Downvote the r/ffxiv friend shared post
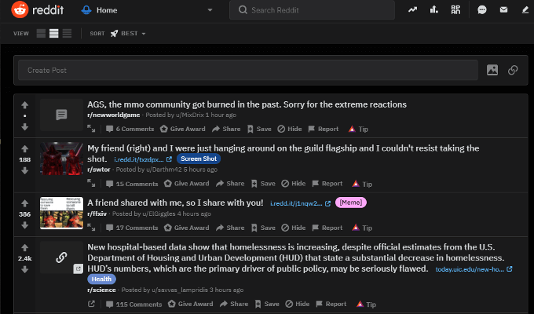 pyautogui.click(x=24, y=225)
